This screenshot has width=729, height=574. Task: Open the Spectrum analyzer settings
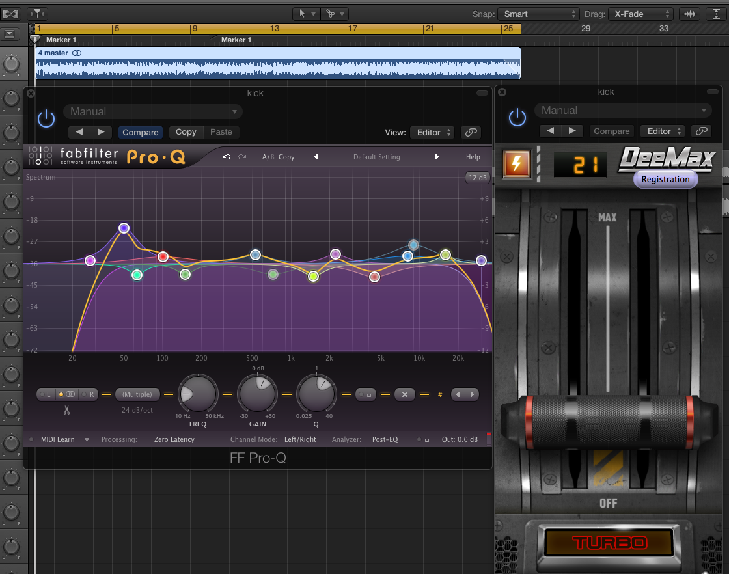point(40,177)
